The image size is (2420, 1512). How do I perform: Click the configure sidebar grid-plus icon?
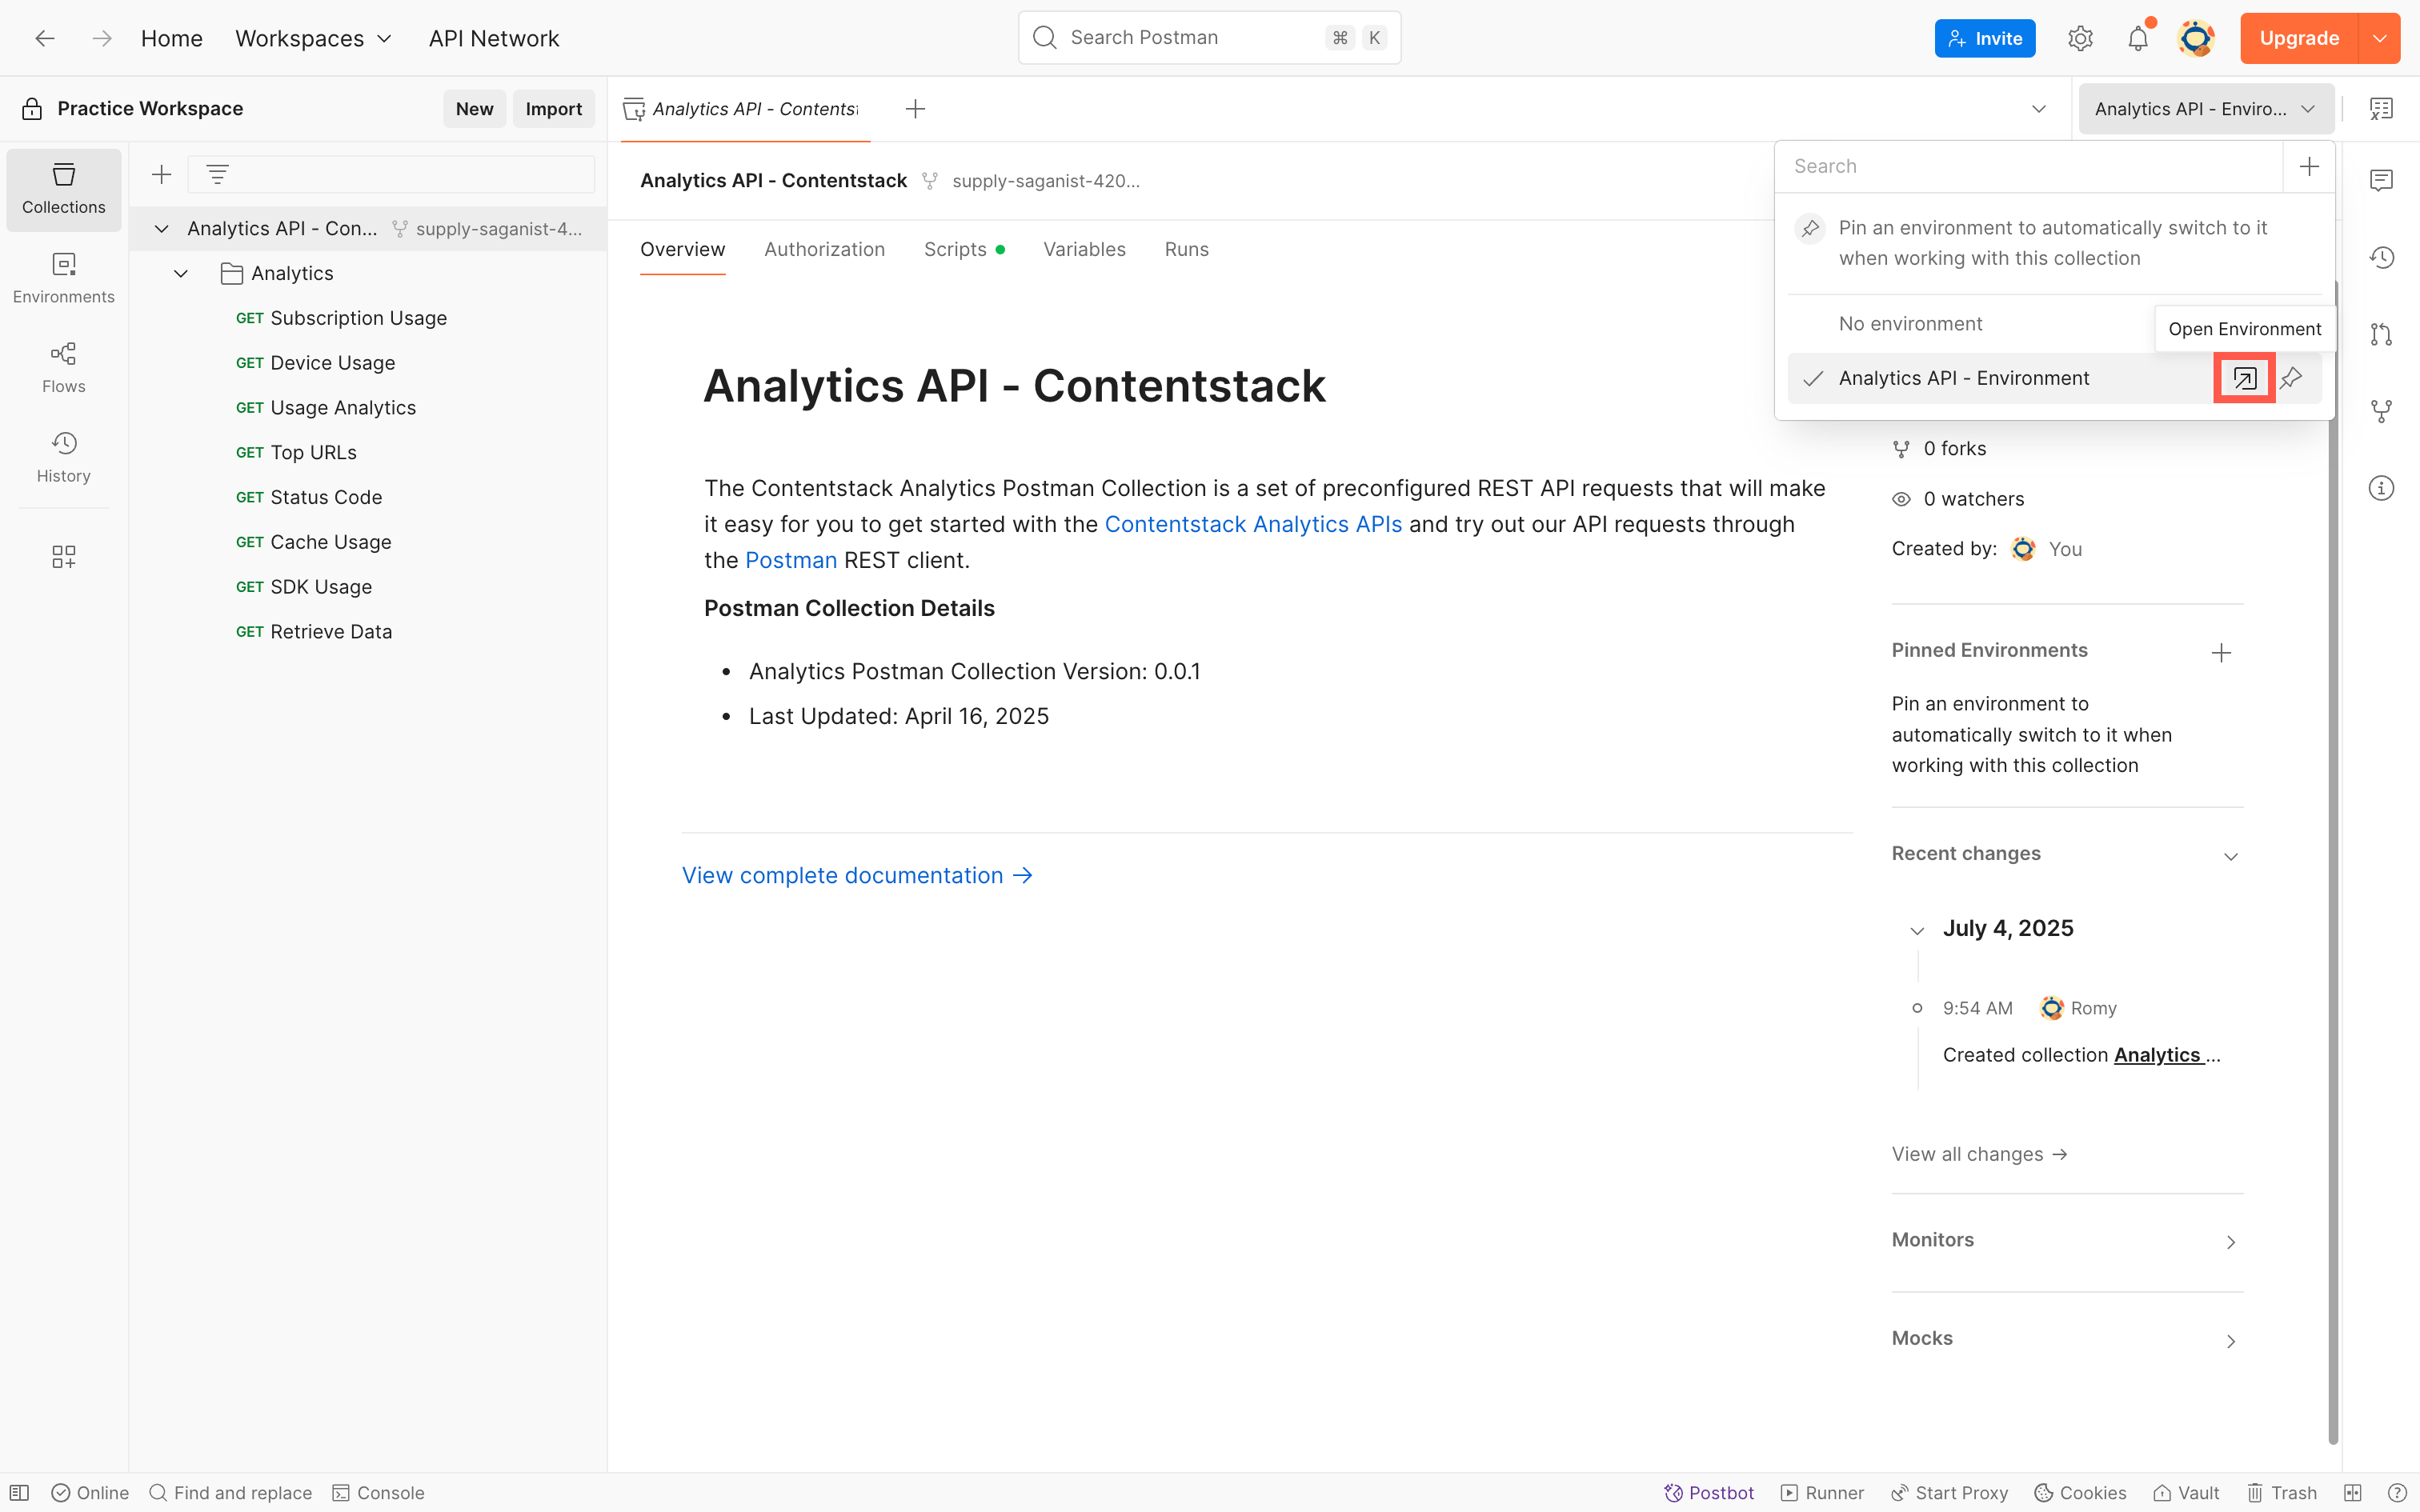coord(63,556)
